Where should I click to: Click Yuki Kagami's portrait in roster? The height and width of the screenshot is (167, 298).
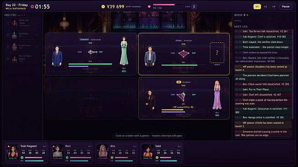click(13, 151)
